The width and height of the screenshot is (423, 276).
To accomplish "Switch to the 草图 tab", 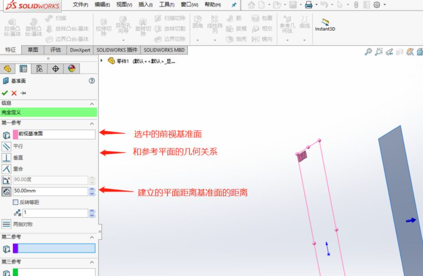I will pyautogui.click(x=33, y=50).
